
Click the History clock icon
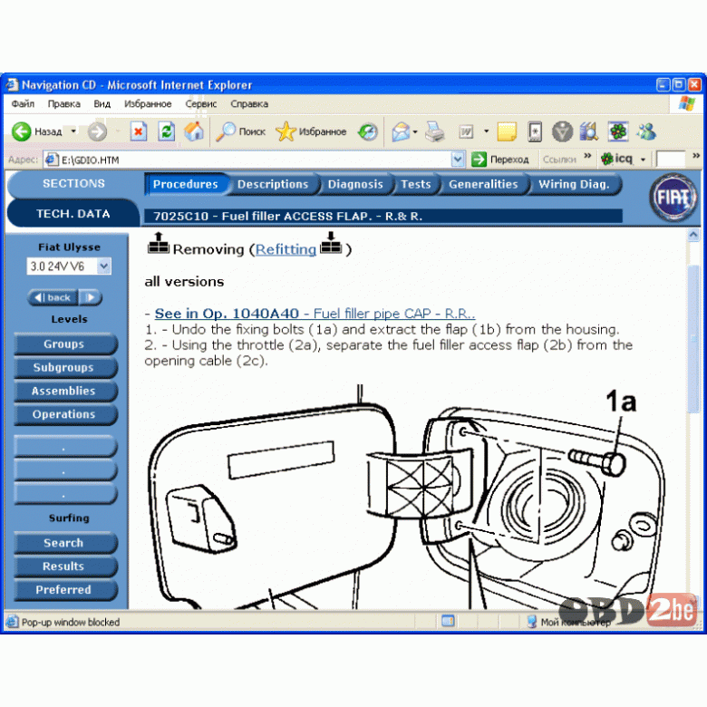point(367,131)
